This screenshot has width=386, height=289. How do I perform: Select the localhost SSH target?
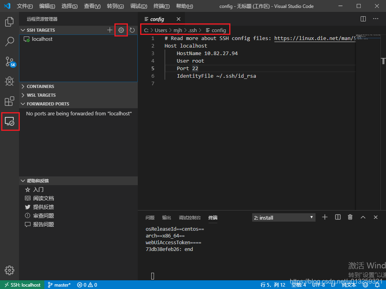(78, 39)
